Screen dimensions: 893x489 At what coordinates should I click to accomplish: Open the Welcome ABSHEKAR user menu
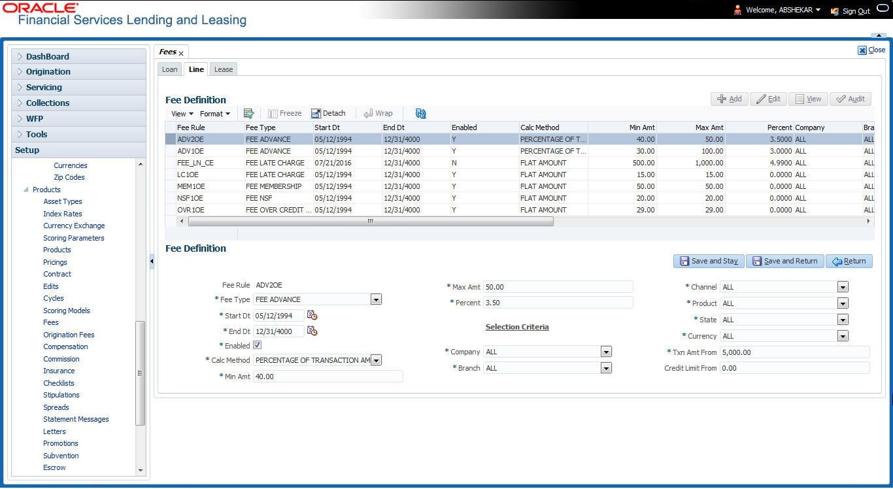(x=783, y=10)
